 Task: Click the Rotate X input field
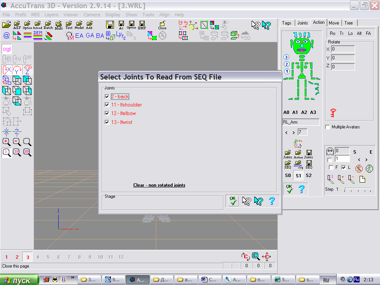[x=343, y=49]
